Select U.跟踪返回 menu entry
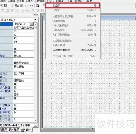Viewport: 136px width, 134px height. (73, 30)
